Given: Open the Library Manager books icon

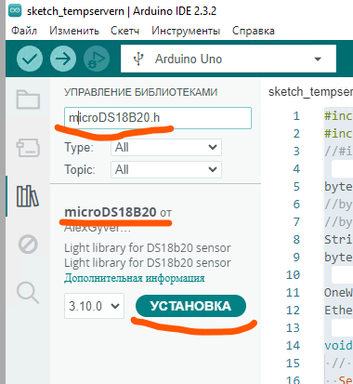Looking at the screenshot, I should click(x=28, y=196).
